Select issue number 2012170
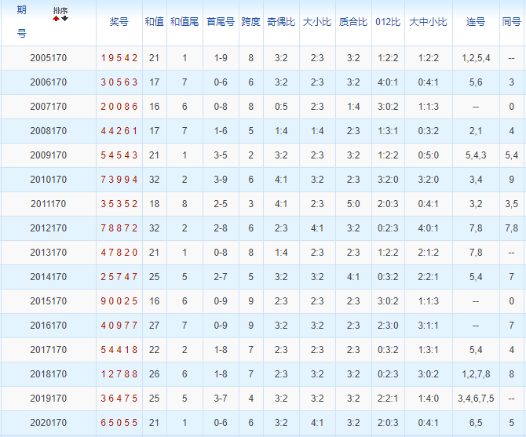 (49, 228)
